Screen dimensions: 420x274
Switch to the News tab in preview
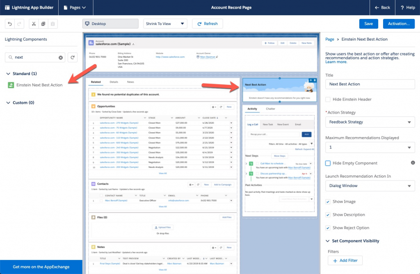coord(130,82)
